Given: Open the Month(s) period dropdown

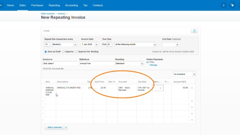Looking at the screenshot, I should pyautogui.click(x=75, y=45).
